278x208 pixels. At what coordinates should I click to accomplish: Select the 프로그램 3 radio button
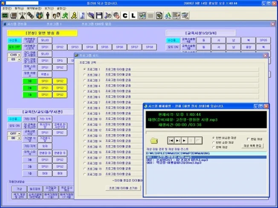tap(84, 80)
